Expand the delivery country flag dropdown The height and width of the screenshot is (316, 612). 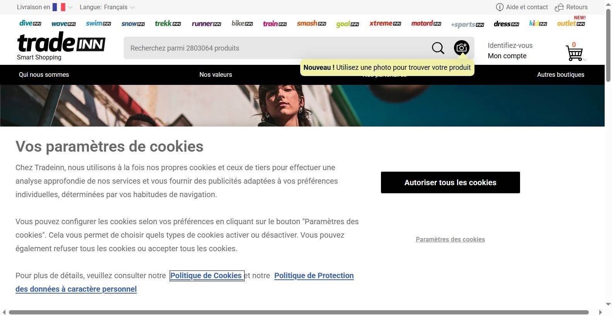[63, 7]
